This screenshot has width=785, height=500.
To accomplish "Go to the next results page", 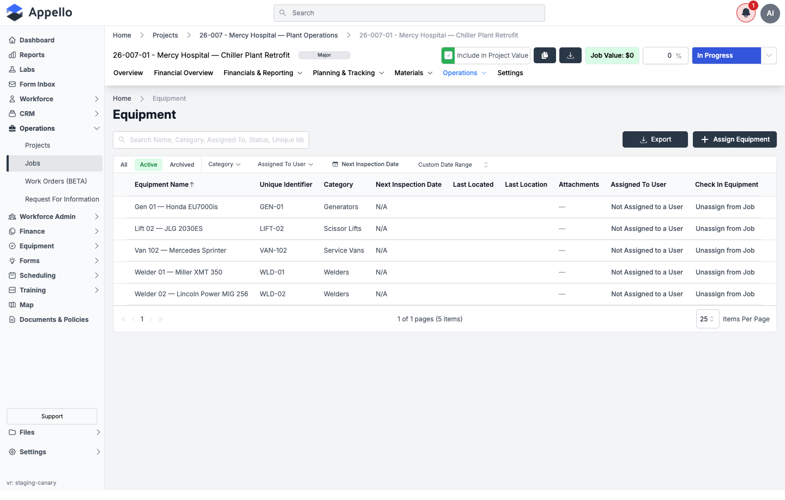I will (x=151, y=319).
